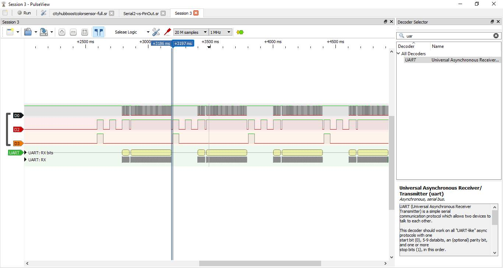Clear the uart decoder search text
503x268 pixels.
tap(496, 35)
